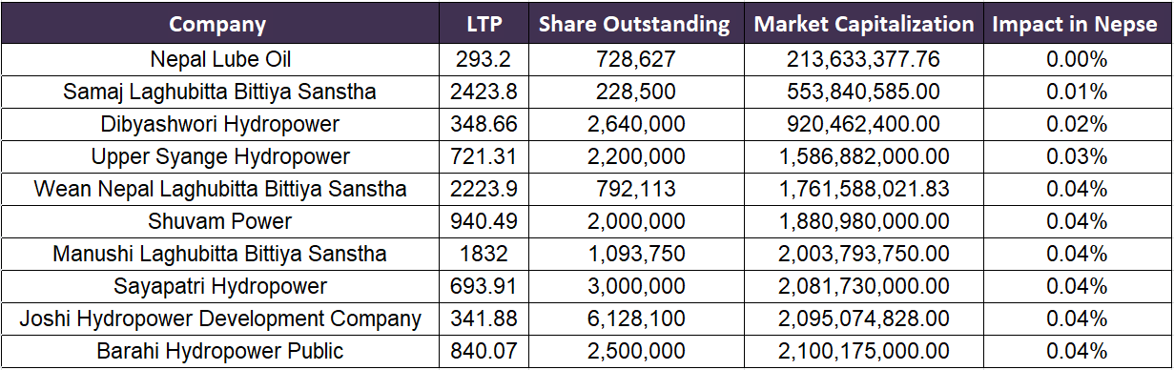This screenshot has width=1174, height=370.
Task: Click the Barahi Hydropower Public cell
Action: pos(220,352)
